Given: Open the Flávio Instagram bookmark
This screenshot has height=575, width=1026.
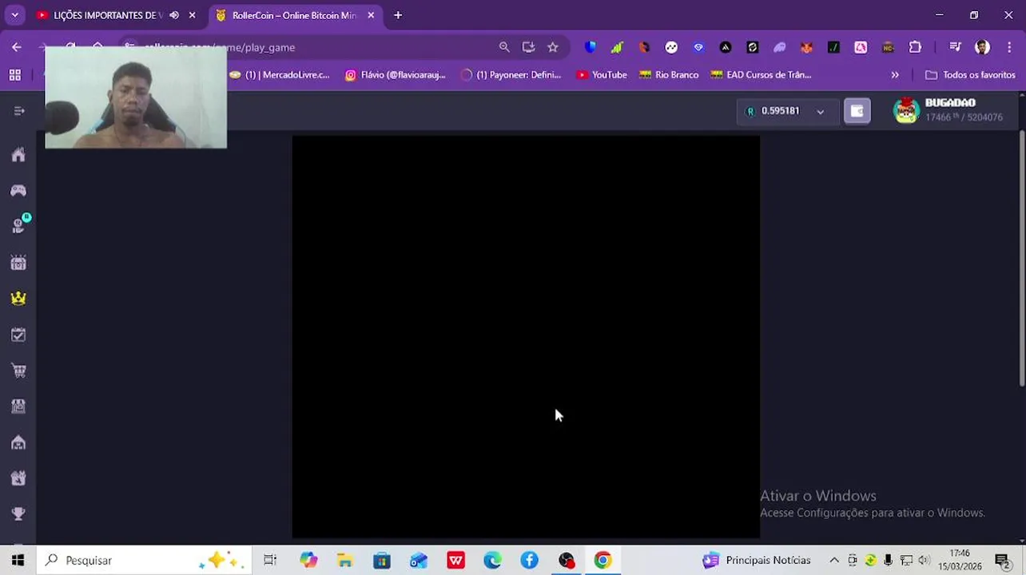Looking at the screenshot, I should coord(396,74).
